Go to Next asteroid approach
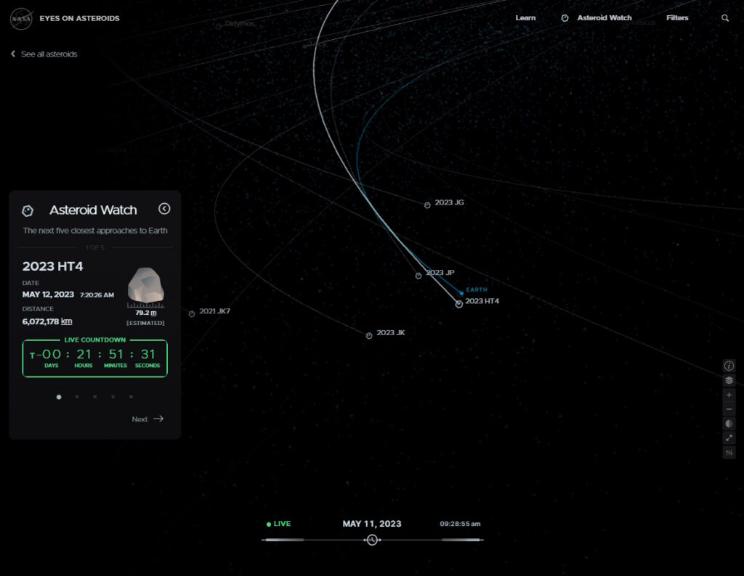744x576 pixels. 147,419
